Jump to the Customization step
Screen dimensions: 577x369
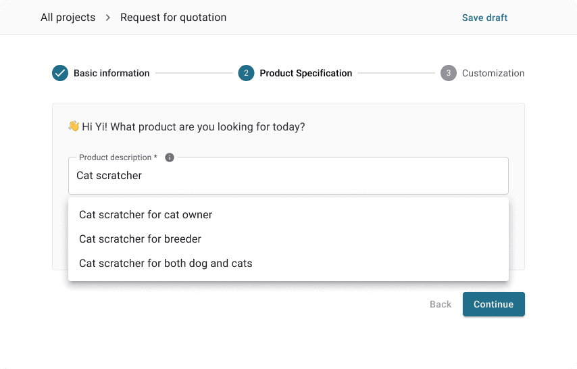tap(493, 73)
